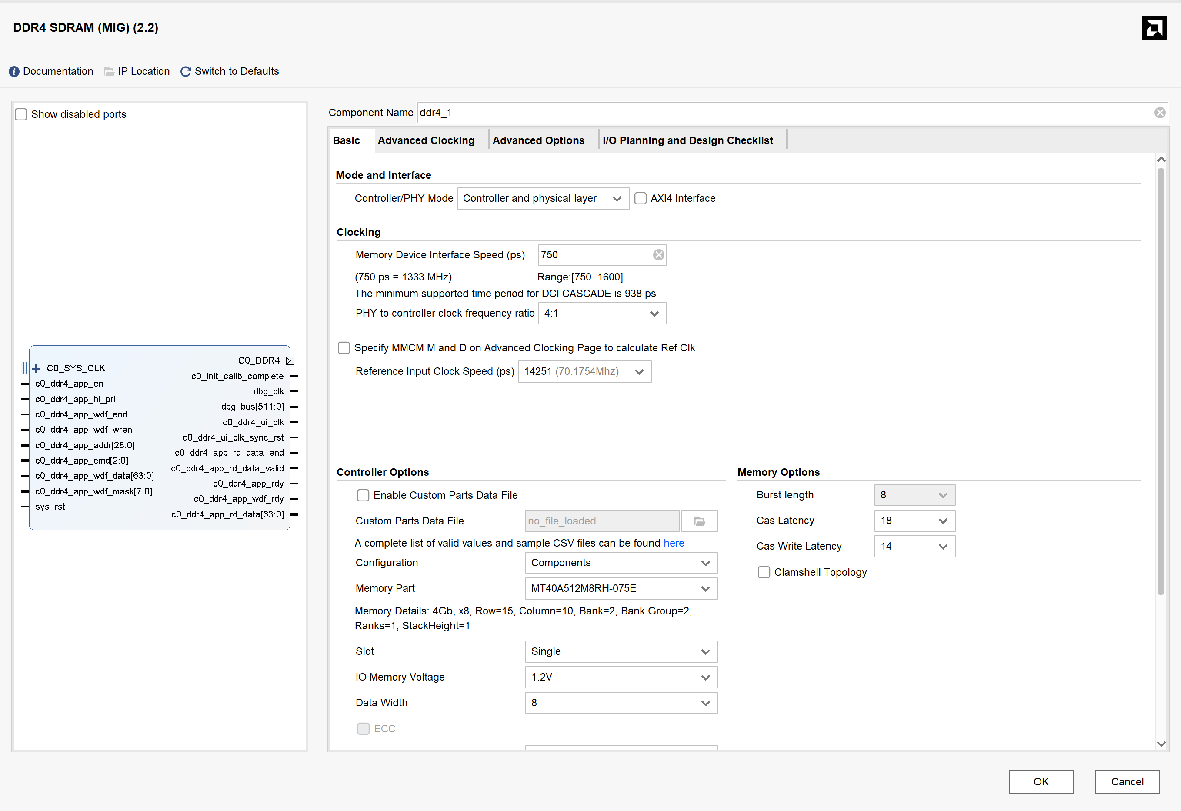
Task: Enable Custom Parts Data File checkbox
Action: coord(363,495)
